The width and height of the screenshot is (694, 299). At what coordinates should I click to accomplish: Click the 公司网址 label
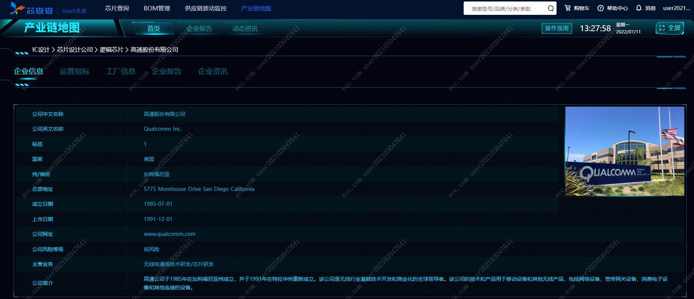[43, 234]
